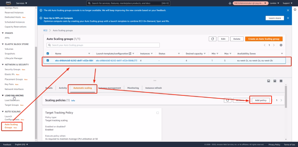Collapse the IMAGES sidebar section
The width and height of the screenshot is (298, 147).
click(3, 33)
